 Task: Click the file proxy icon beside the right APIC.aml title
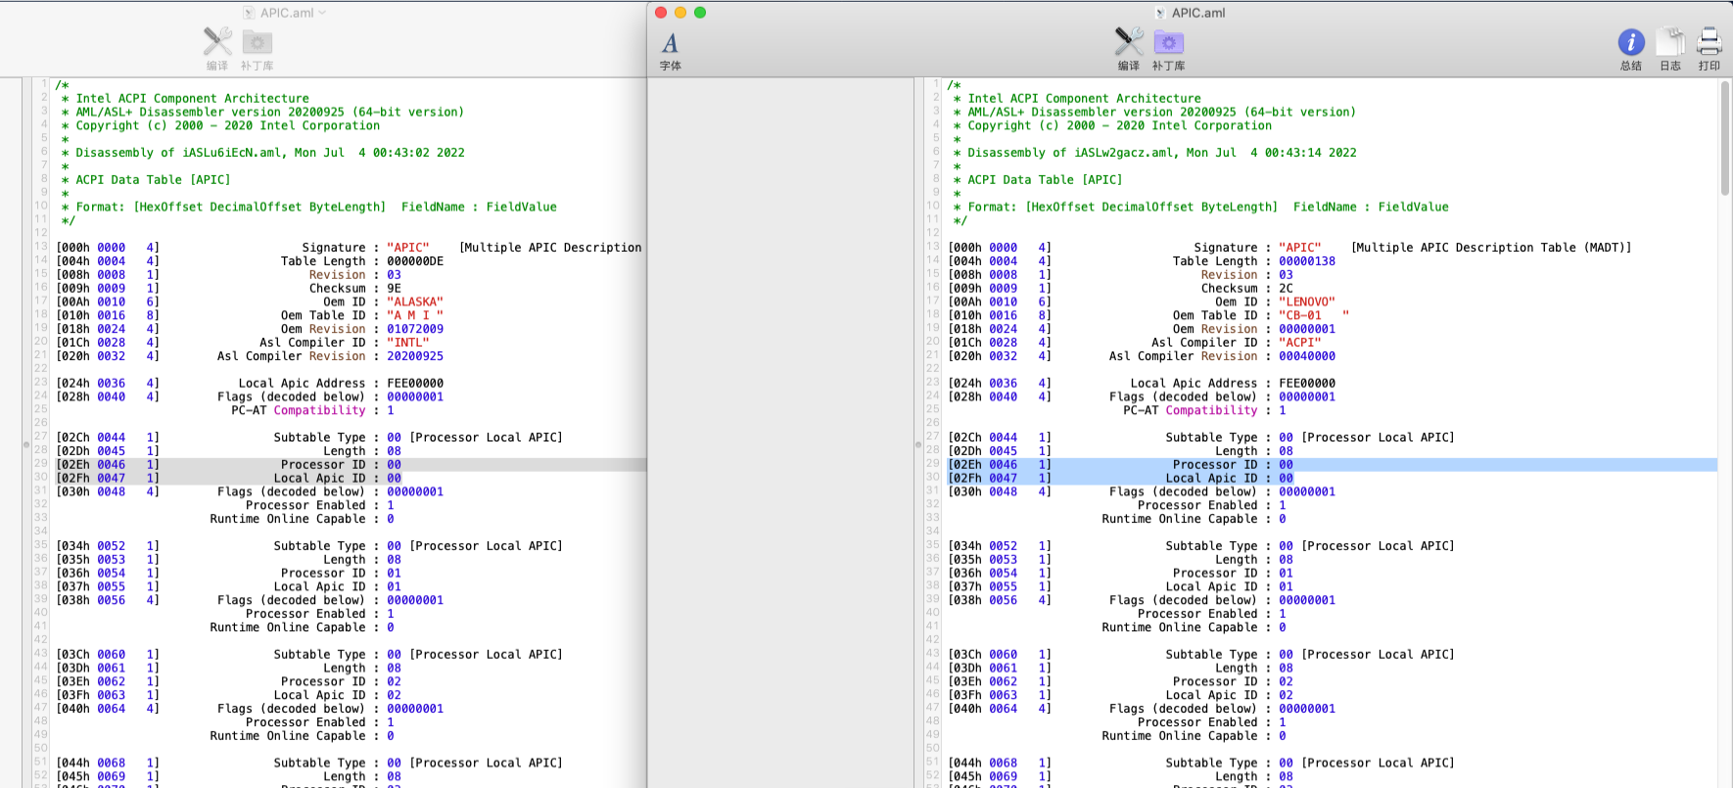(x=1160, y=13)
